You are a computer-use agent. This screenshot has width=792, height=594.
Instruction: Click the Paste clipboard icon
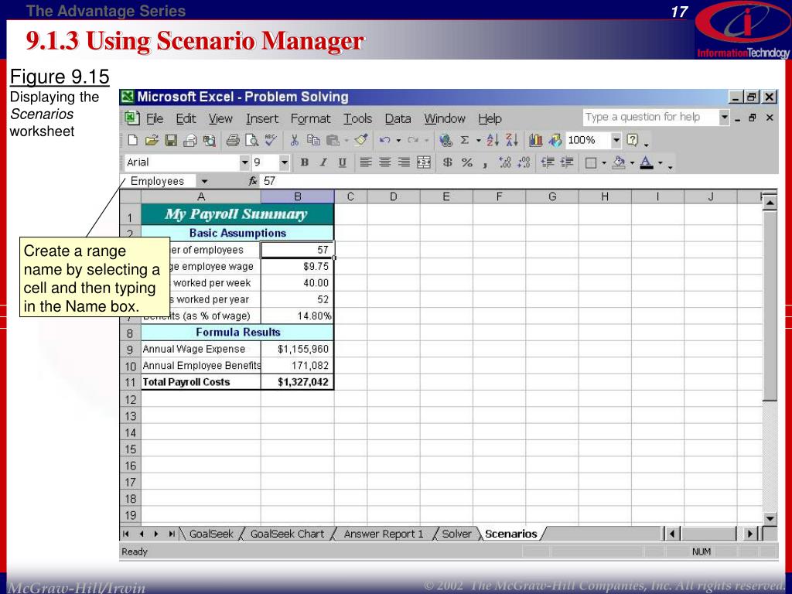pyautogui.click(x=332, y=141)
